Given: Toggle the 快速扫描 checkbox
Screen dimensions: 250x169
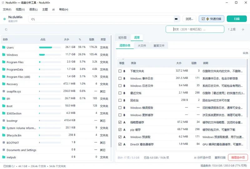Looking at the screenshot, I should [x=203, y=19].
